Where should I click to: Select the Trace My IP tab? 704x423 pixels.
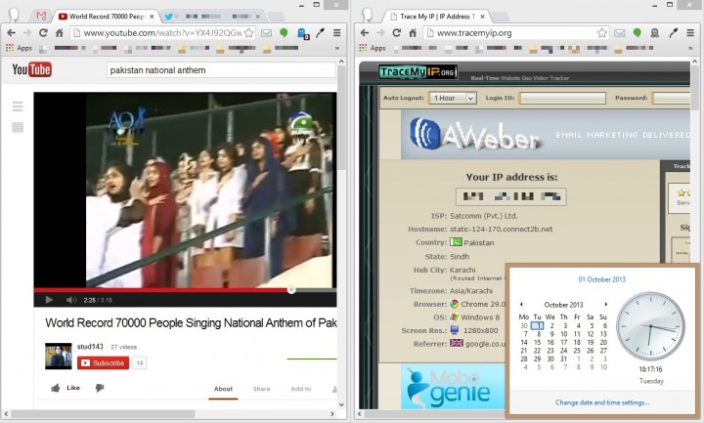[438, 17]
